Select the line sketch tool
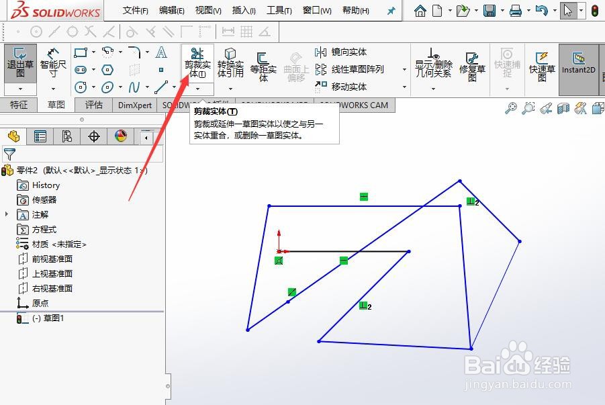Screen dimensions: 605x405 [x=161, y=87]
